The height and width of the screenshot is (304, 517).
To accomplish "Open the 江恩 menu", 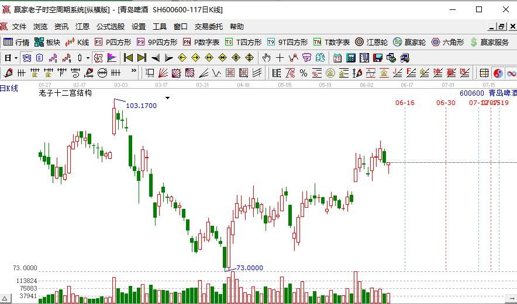I will pyautogui.click(x=82, y=27).
